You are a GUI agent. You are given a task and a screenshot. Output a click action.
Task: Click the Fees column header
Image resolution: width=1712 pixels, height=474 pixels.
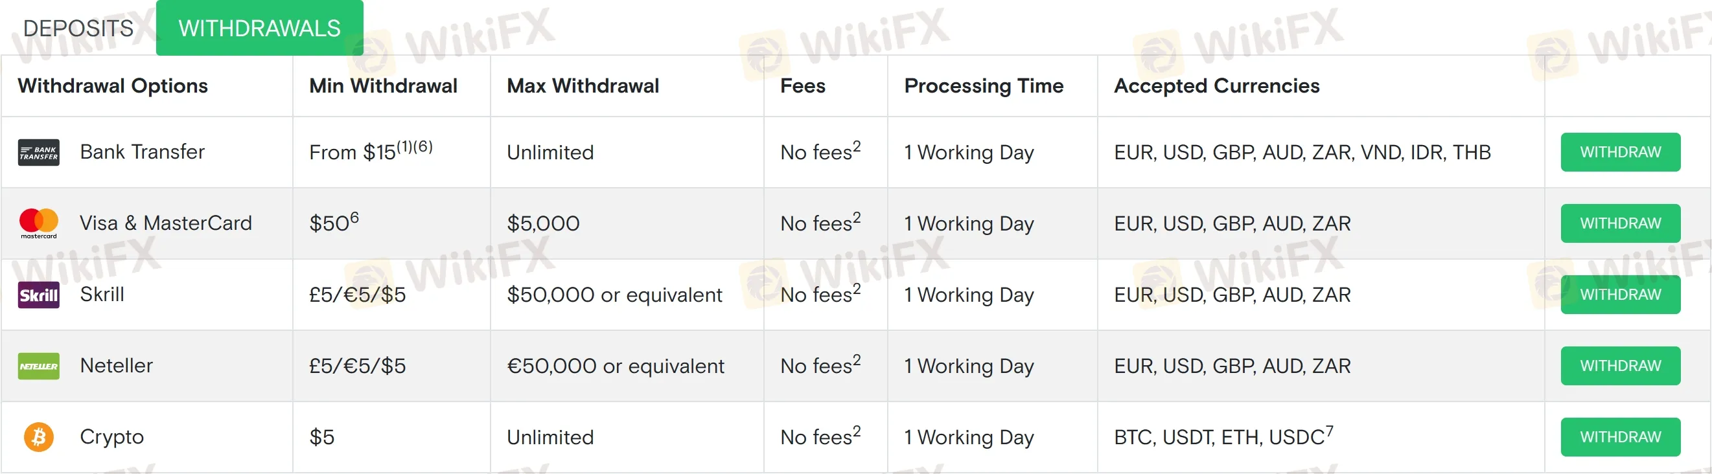[803, 85]
